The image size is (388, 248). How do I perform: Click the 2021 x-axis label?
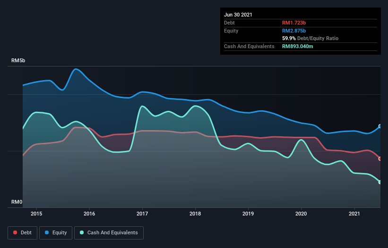(354, 214)
